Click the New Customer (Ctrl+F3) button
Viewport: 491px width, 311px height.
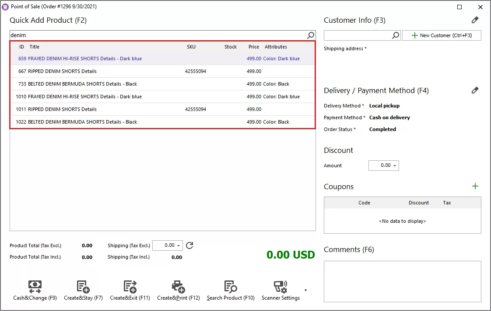click(x=442, y=35)
